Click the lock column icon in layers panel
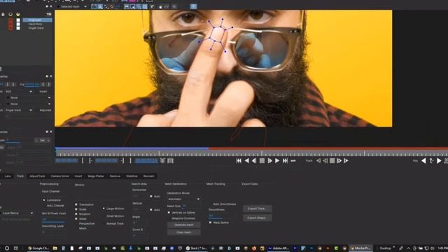This screenshot has height=252, width=448. pos(3,14)
